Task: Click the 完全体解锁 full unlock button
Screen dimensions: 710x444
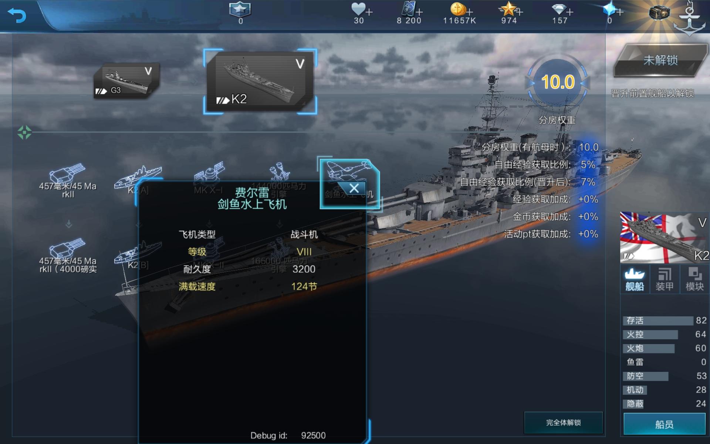Action: tap(563, 423)
